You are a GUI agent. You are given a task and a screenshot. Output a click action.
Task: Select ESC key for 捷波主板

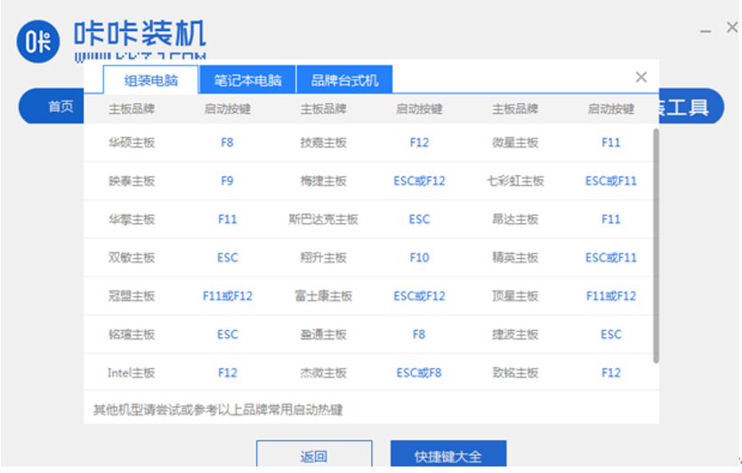[610, 334]
